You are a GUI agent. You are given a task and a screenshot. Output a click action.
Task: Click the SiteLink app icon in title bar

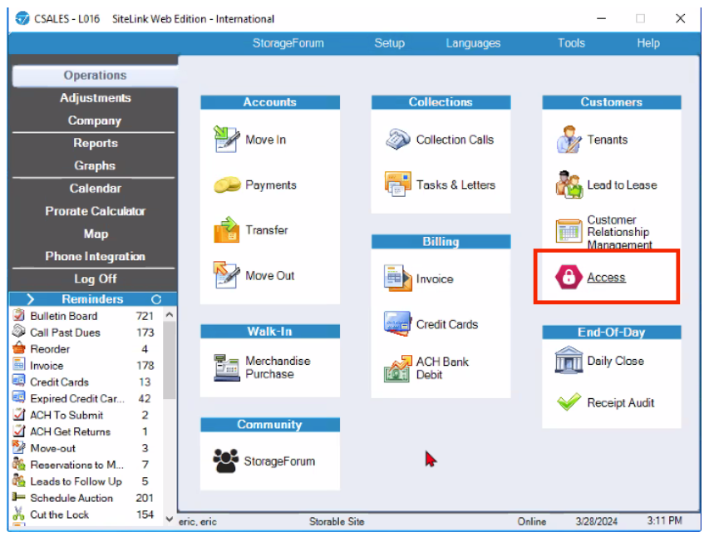tap(22, 18)
